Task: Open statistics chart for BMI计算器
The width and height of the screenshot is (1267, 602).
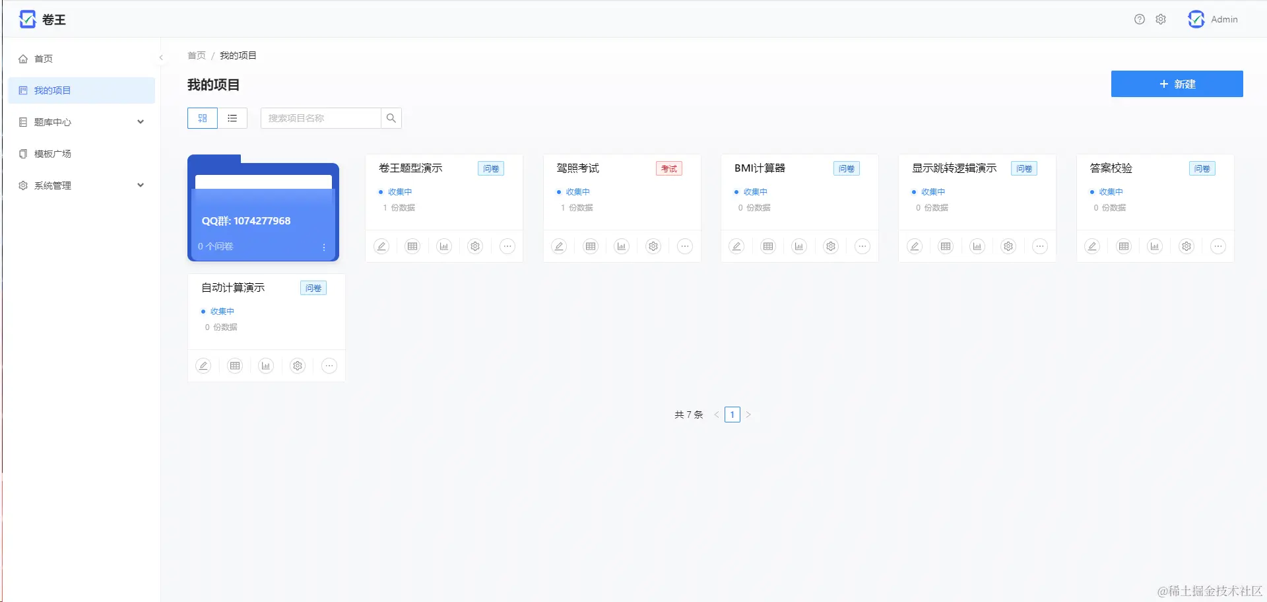Action: [799, 246]
